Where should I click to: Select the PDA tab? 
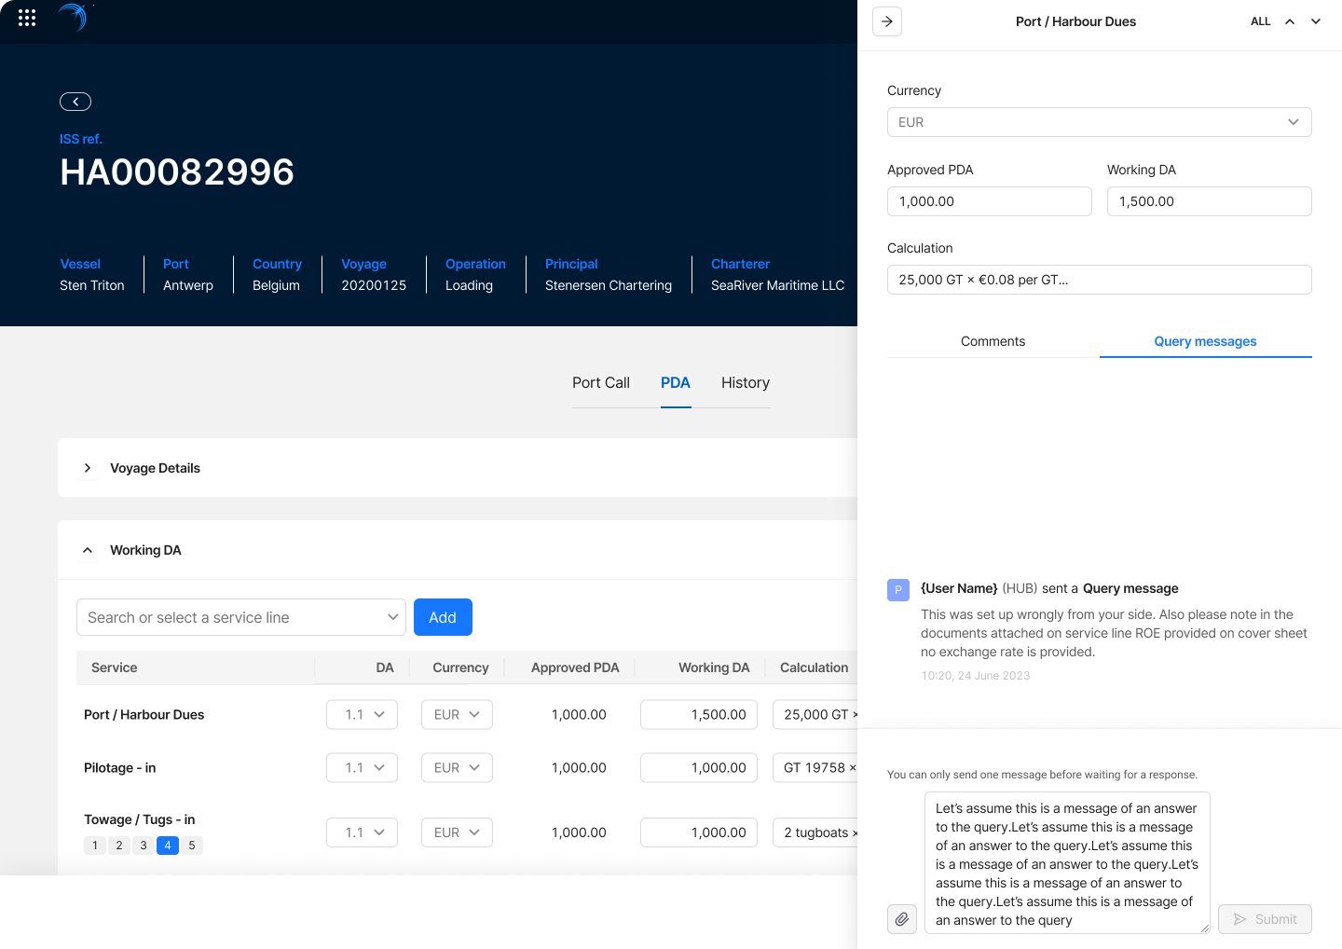click(676, 383)
